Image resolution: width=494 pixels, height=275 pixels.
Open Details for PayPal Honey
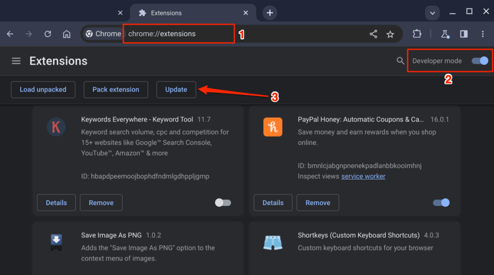click(x=273, y=203)
